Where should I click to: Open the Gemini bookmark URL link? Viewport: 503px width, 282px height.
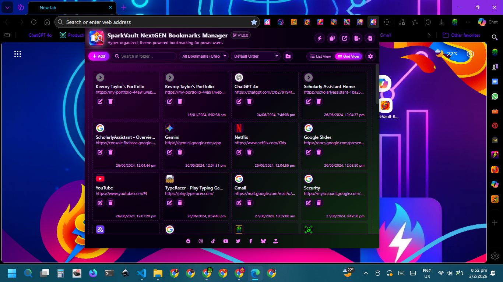pos(193,143)
